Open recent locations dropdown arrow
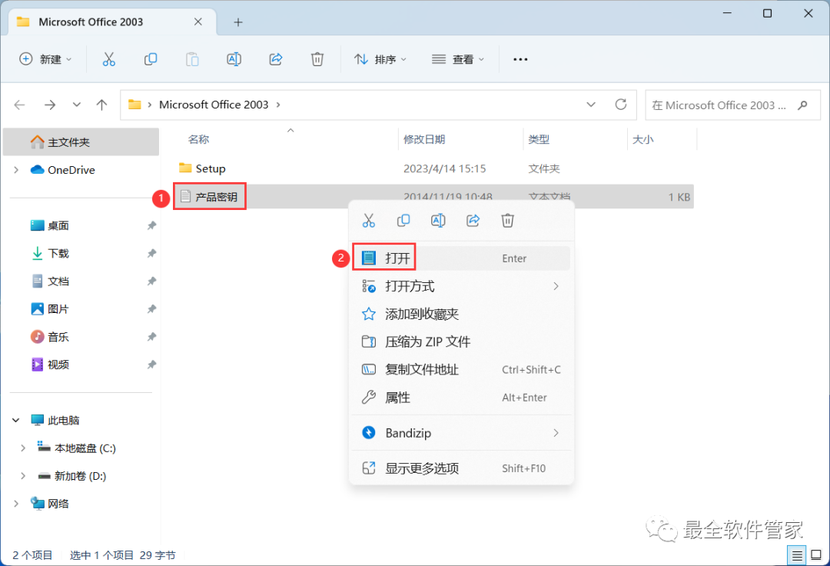 point(77,105)
